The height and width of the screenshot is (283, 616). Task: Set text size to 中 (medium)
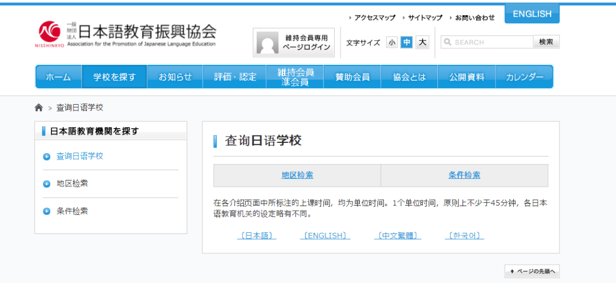pos(407,42)
